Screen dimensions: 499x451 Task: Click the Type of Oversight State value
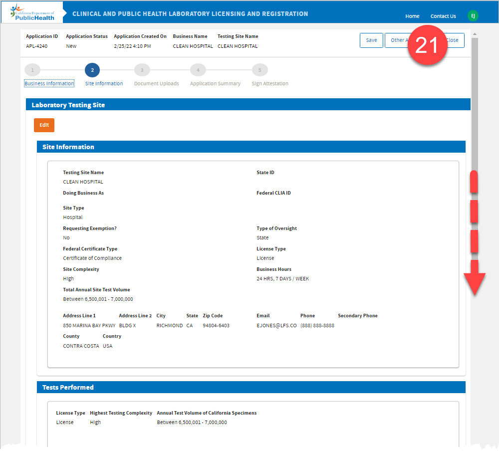click(262, 238)
